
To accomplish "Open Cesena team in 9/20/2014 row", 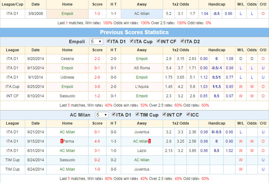I will (x=67, y=58).
